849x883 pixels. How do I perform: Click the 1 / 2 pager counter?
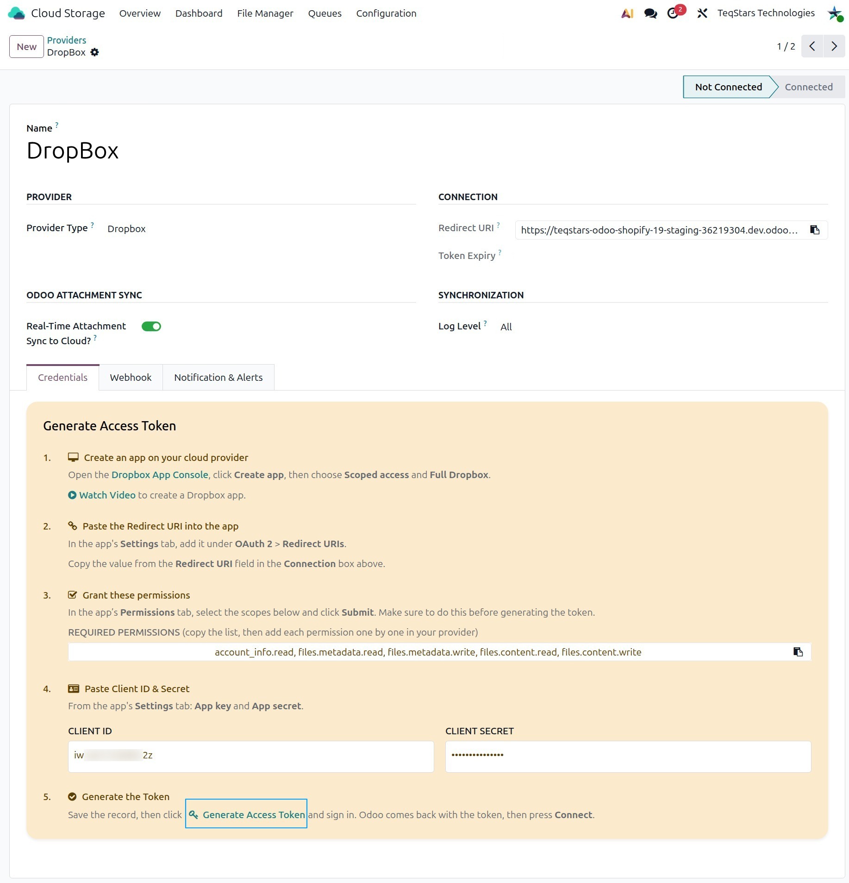(x=786, y=46)
